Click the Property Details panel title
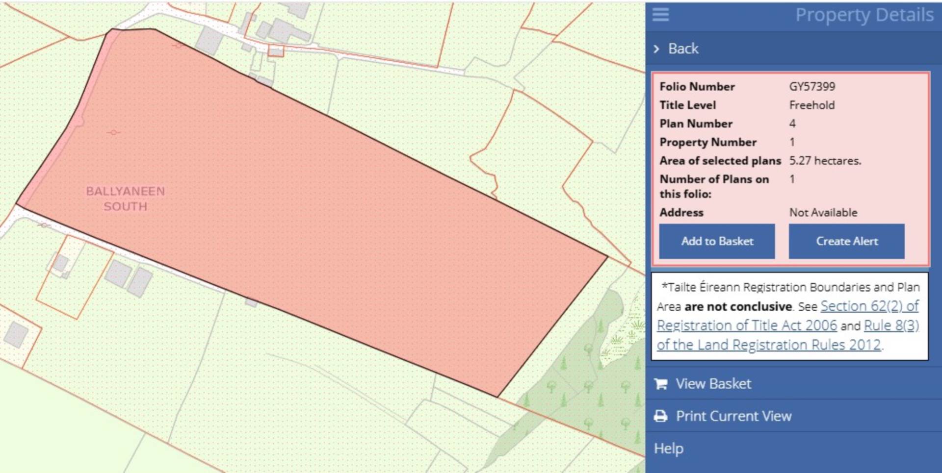Screen dimensions: 942x473 864,15
